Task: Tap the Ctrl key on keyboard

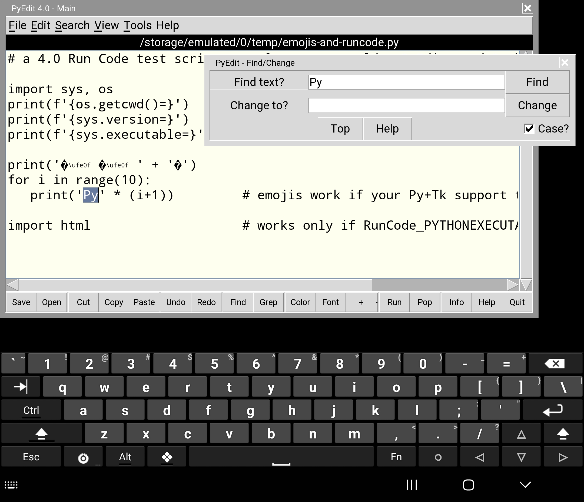Action: pos(31,410)
